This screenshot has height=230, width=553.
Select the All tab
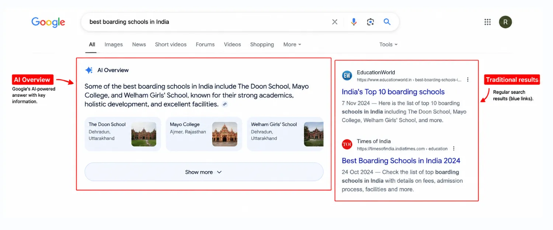point(92,45)
